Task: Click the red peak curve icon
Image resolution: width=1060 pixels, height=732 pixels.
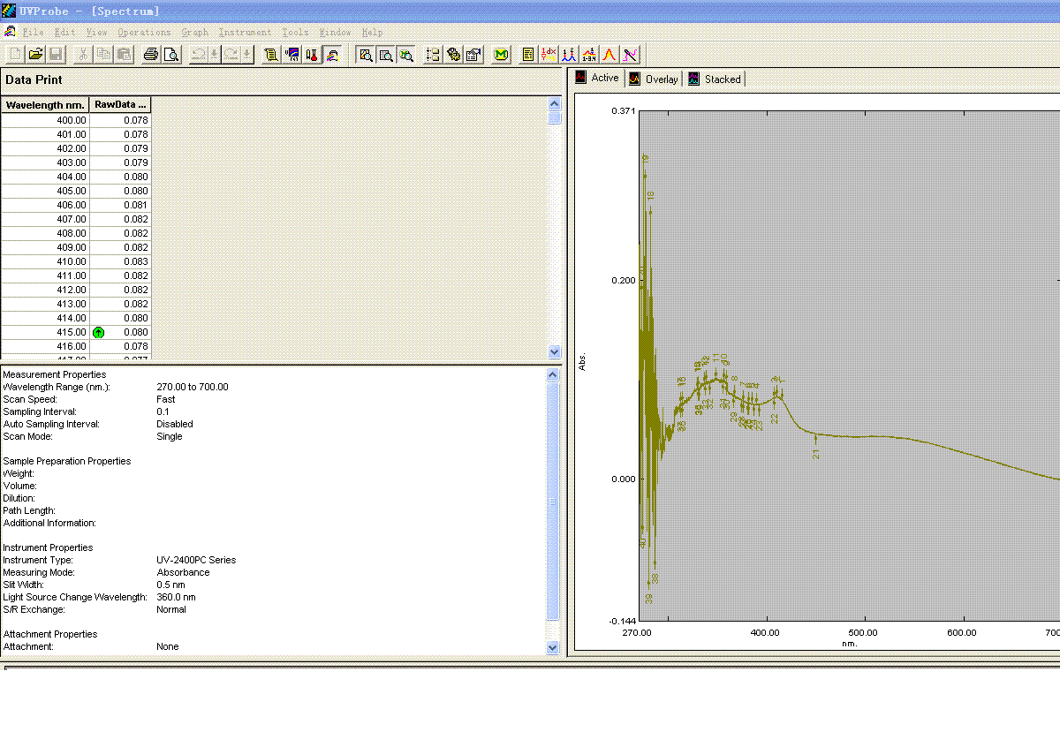Action: [609, 55]
